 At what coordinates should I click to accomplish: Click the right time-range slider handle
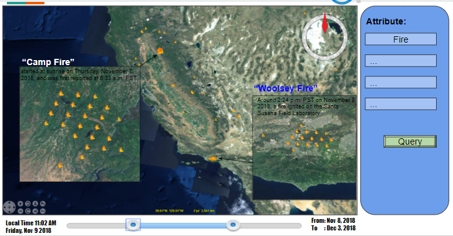pyautogui.click(x=233, y=225)
